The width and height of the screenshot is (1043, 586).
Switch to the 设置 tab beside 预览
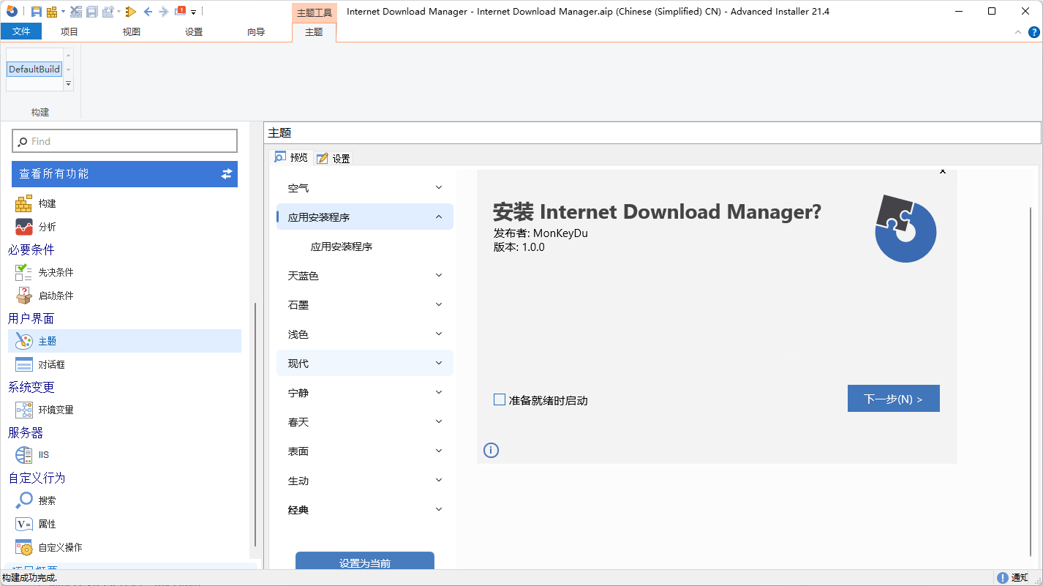click(334, 158)
